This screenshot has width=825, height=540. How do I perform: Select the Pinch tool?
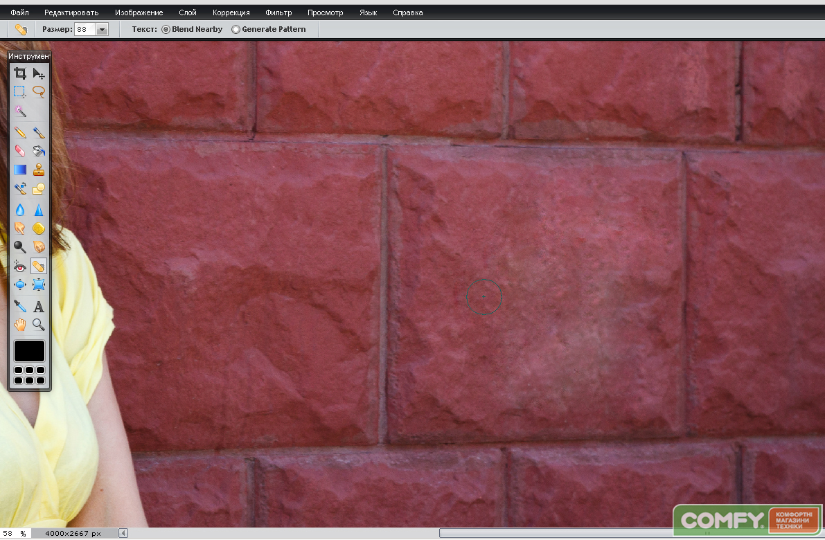coord(38,285)
